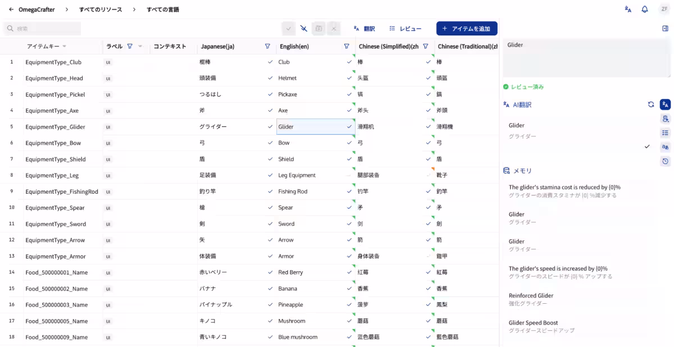Image resolution: width=674 pixels, height=347 pixels.
Task: Select the glossary aあ icon in sidebar
Action: pyautogui.click(x=665, y=147)
